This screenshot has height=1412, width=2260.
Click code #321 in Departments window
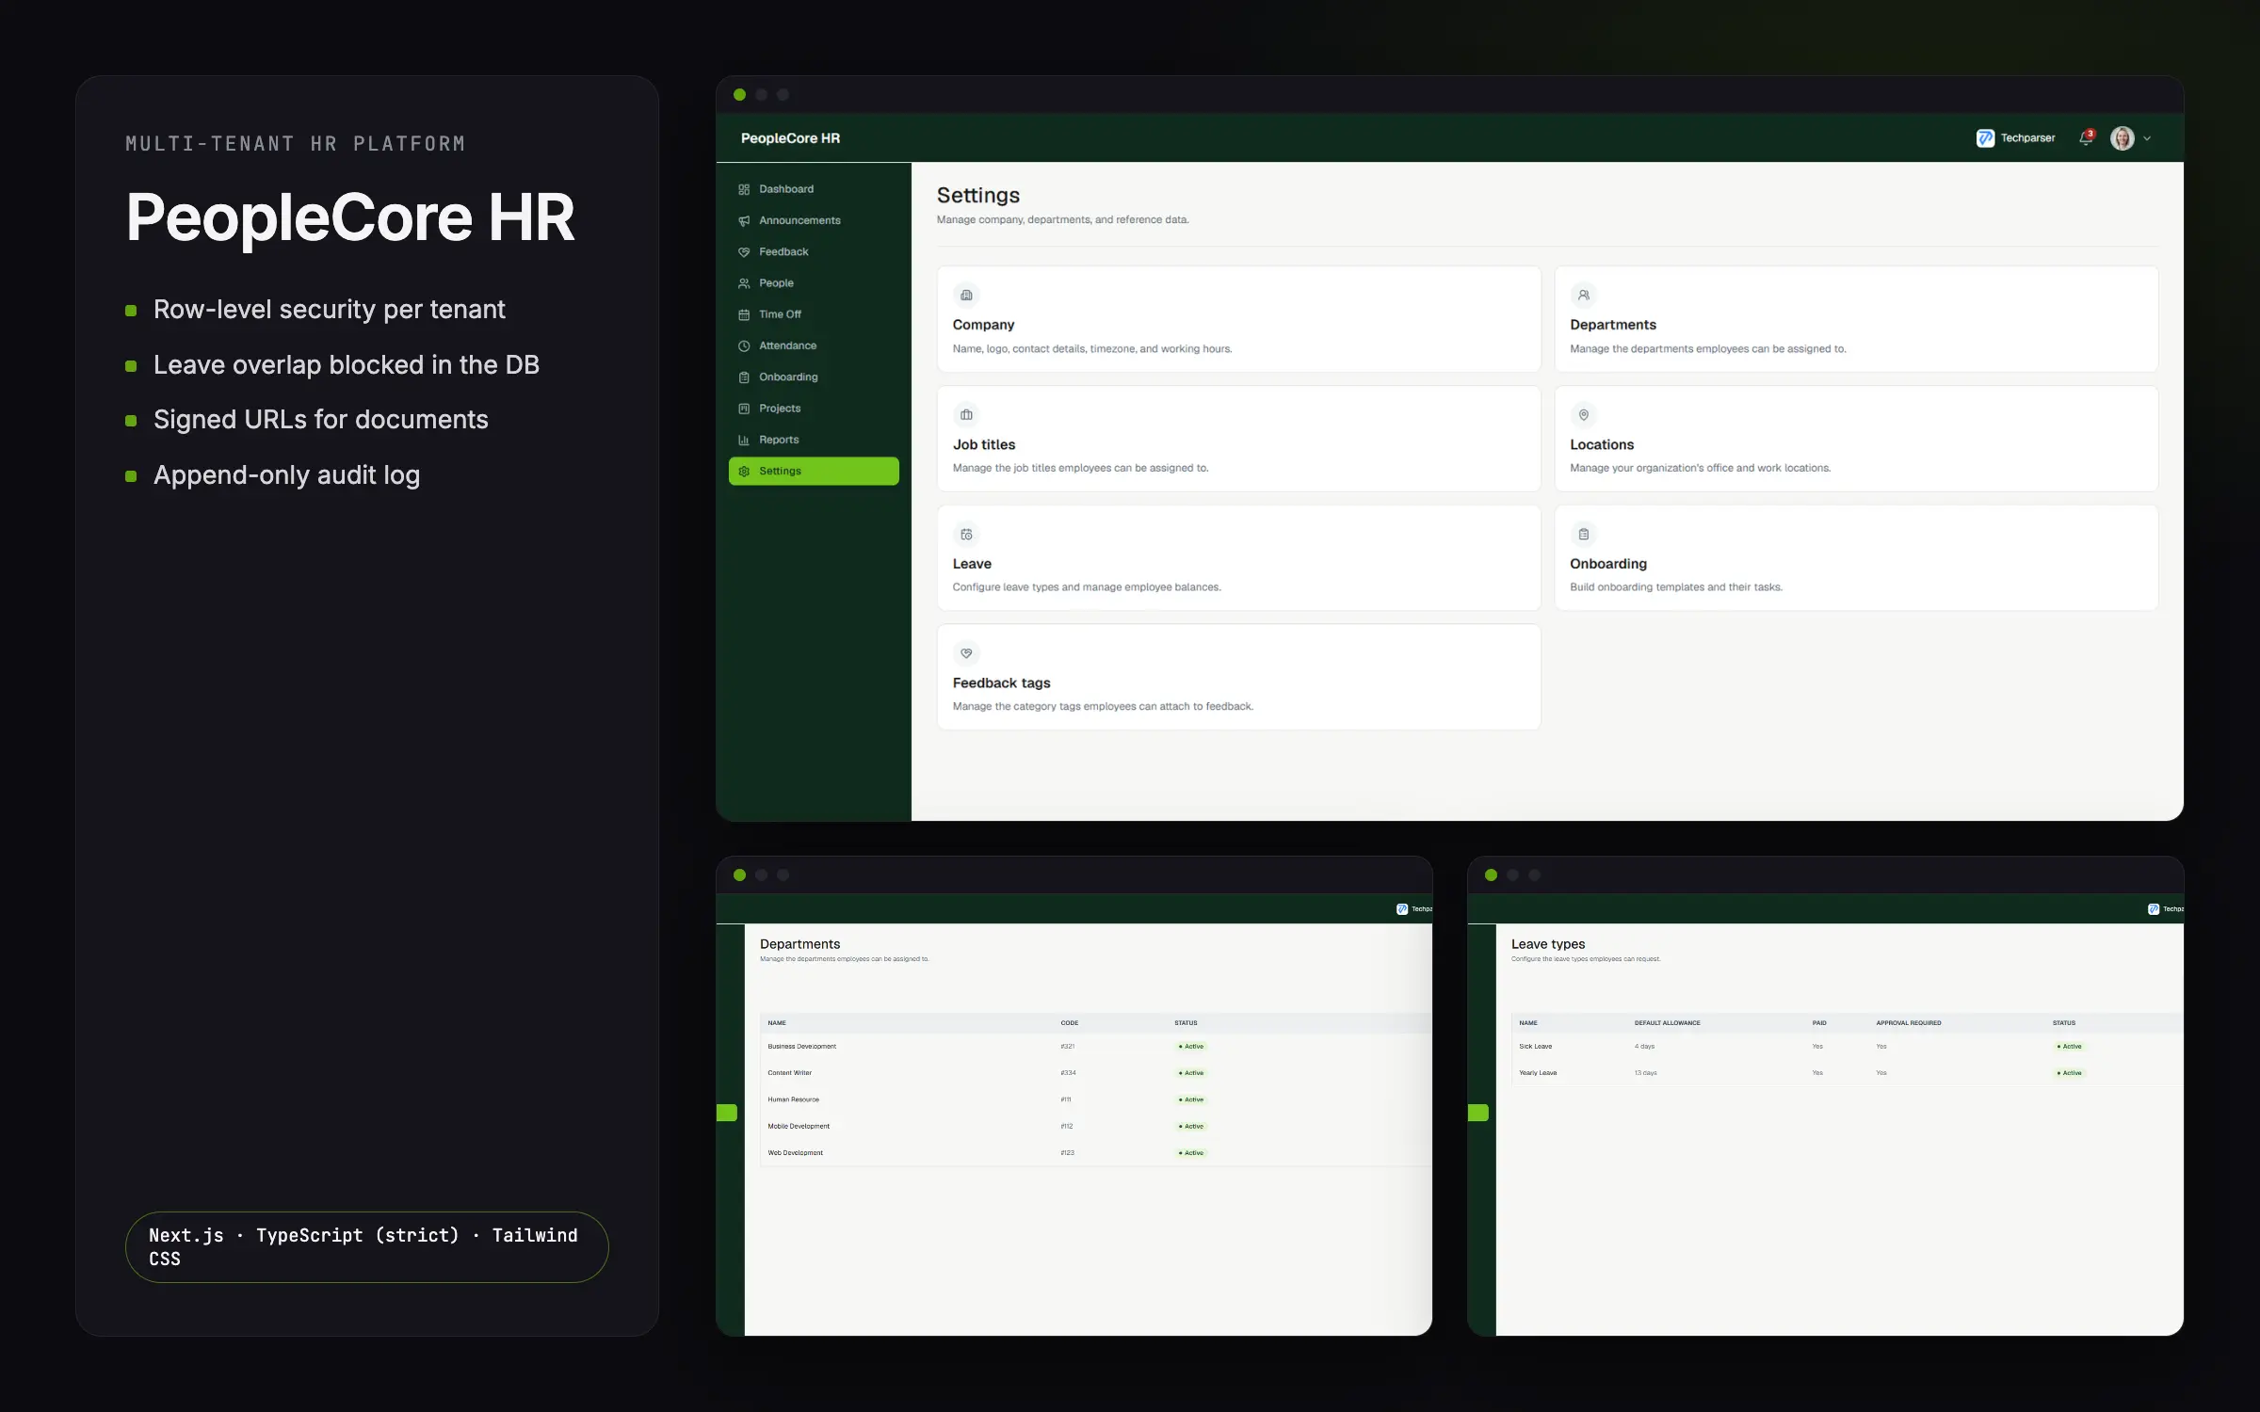[x=1067, y=1046]
